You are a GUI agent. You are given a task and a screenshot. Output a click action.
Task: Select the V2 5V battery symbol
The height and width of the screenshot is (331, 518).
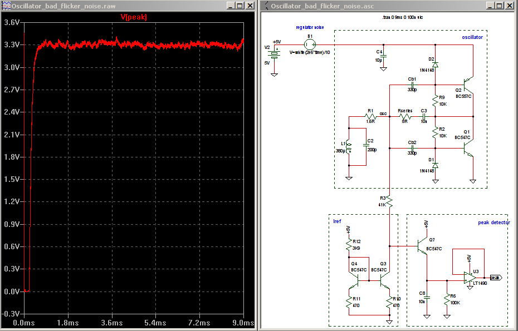coord(274,54)
